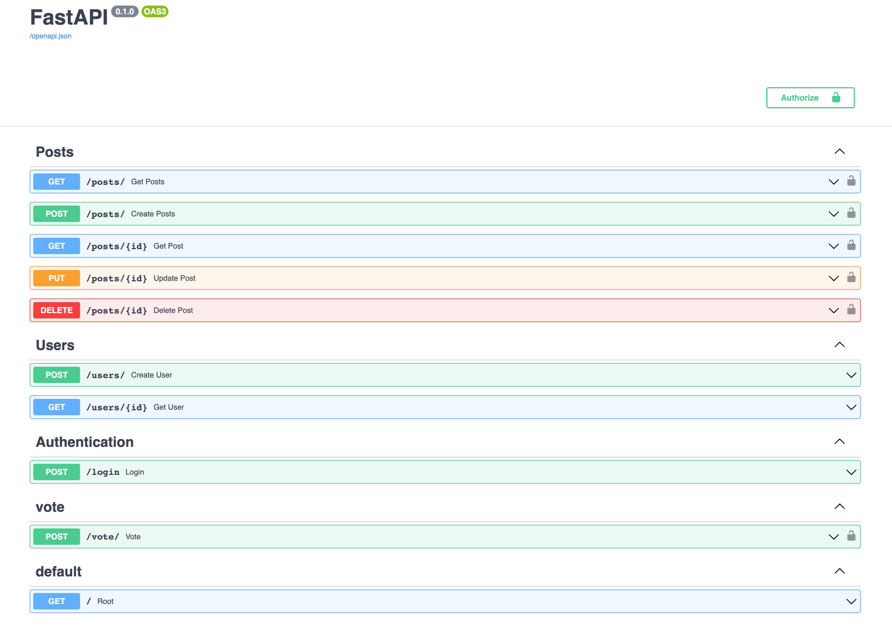Viewport: 892px width, 634px height.
Task: Click the 'Root' summary text
Action: click(x=105, y=601)
